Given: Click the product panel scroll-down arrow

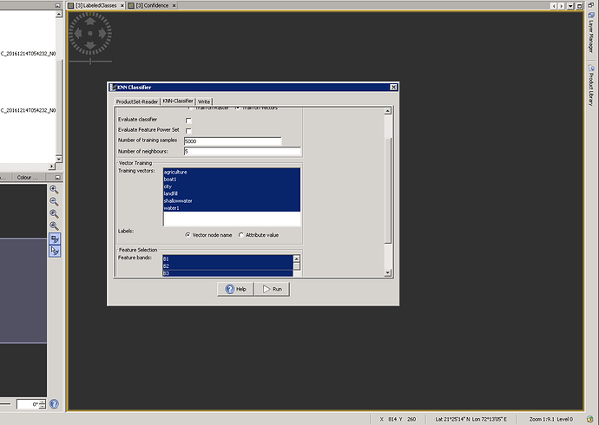Looking at the screenshot, I should pyautogui.click(x=59, y=159).
